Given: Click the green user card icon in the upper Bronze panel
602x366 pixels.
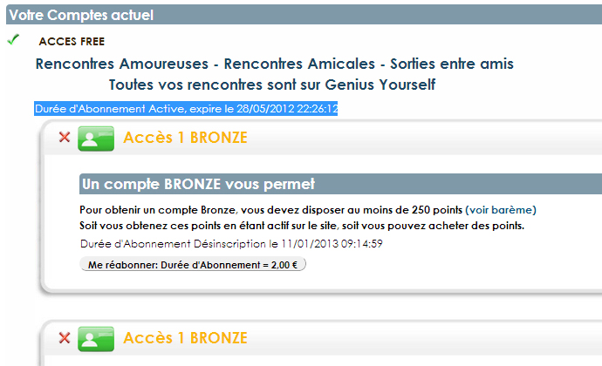Looking at the screenshot, I should coord(96,139).
